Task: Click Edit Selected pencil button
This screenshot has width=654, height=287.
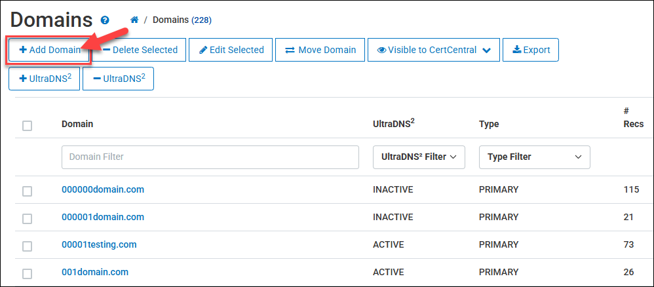Action: coord(231,50)
